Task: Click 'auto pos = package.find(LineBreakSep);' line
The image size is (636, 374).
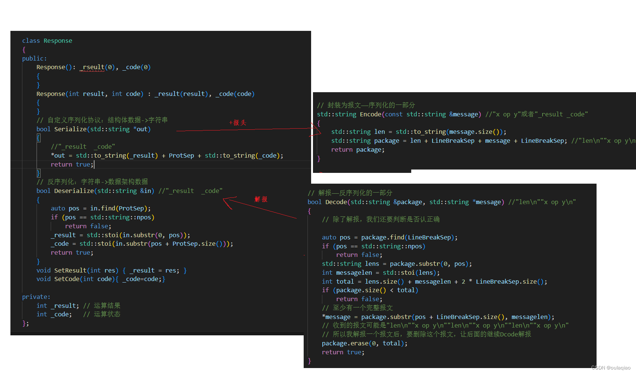Action: 390,237
